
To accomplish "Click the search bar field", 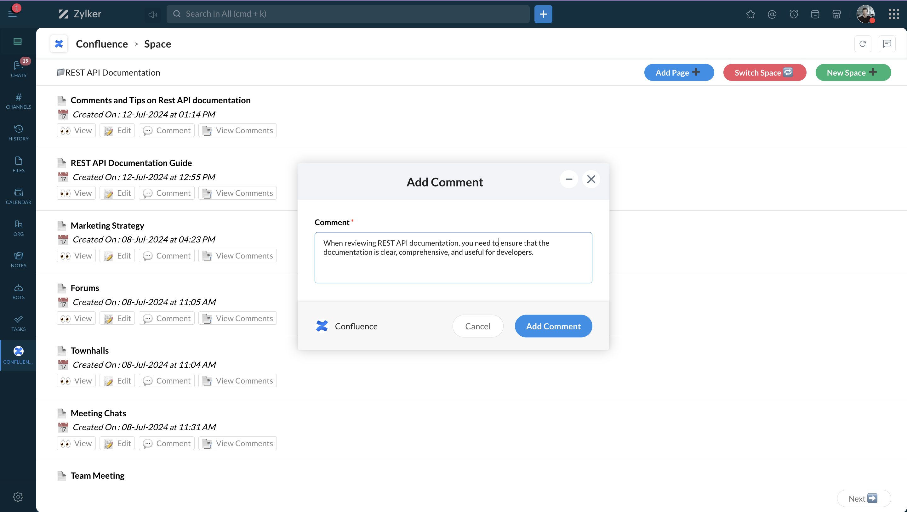I will (x=348, y=14).
